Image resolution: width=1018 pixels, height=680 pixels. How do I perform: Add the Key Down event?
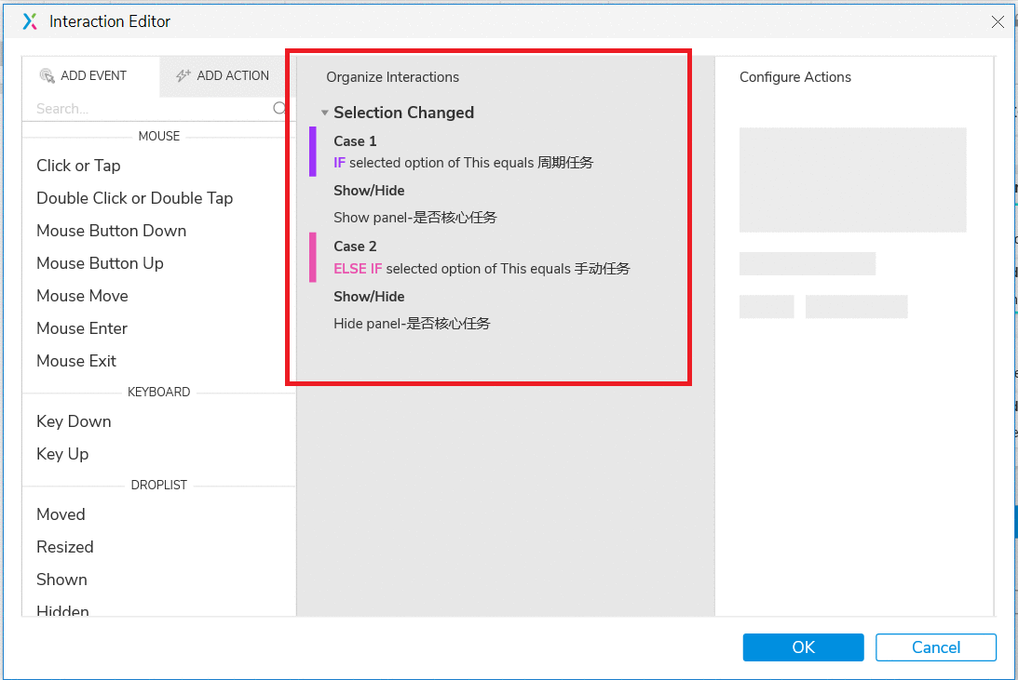tap(74, 421)
